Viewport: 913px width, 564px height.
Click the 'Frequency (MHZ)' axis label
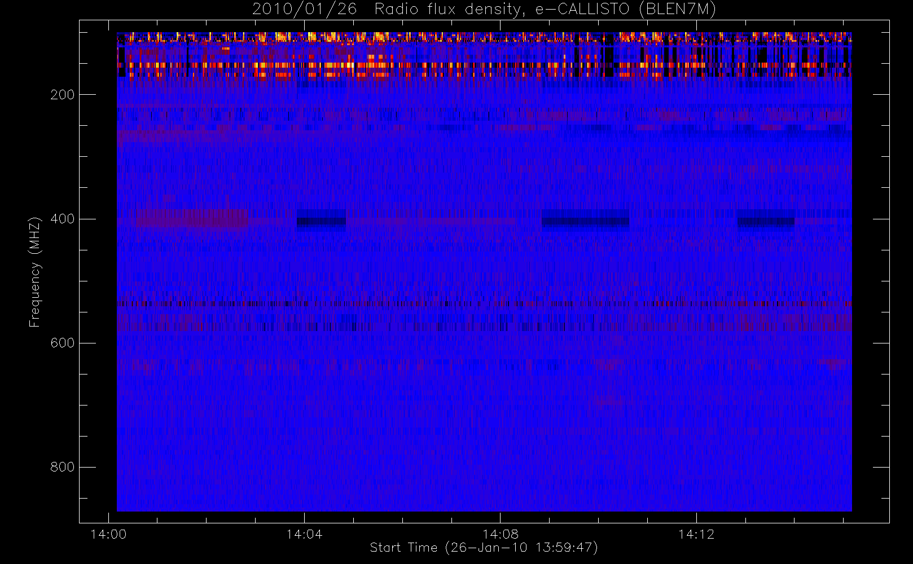click(35, 272)
